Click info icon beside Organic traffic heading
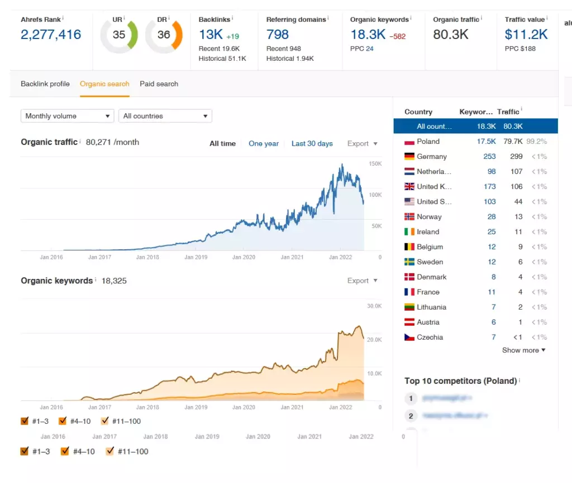The width and height of the screenshot is (572, 483). click(80, 141)
